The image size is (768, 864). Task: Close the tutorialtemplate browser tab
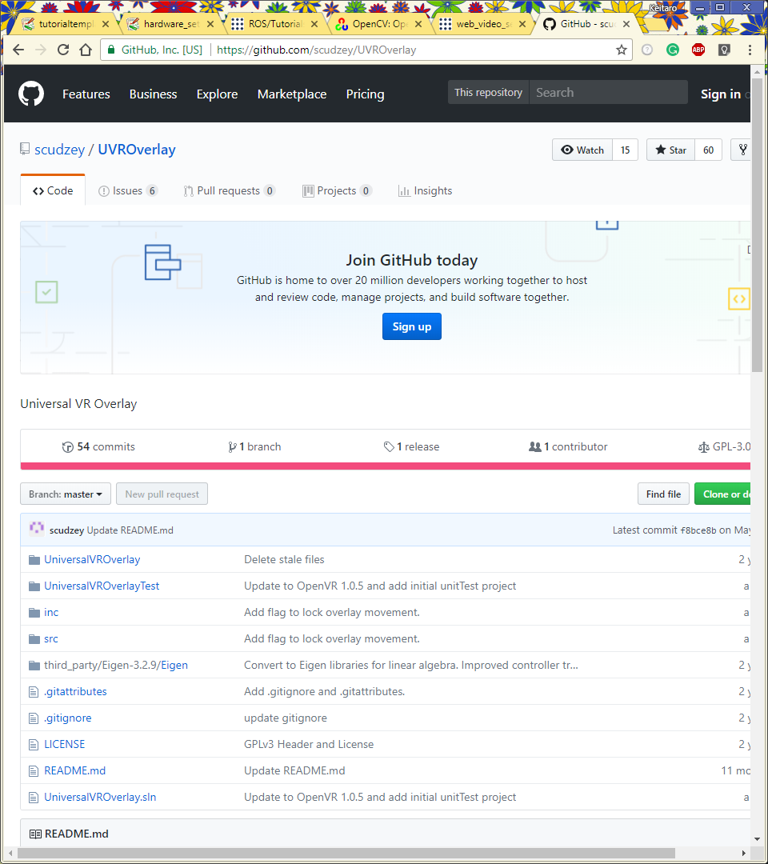click(x=106, y=24)
